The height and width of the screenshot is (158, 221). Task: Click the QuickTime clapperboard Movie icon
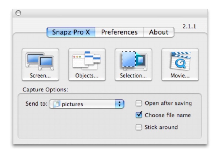(x=180, y=61)
